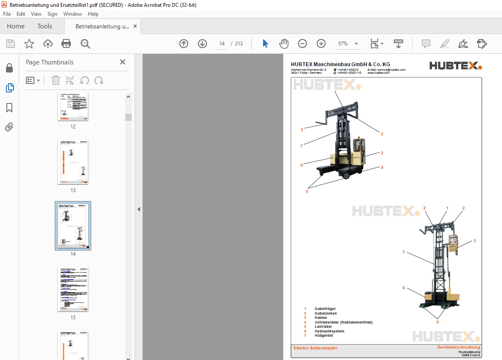502x360 pixels.
Task: Click thumbnail scrollbar up arrow
Action: pos(129,97)
